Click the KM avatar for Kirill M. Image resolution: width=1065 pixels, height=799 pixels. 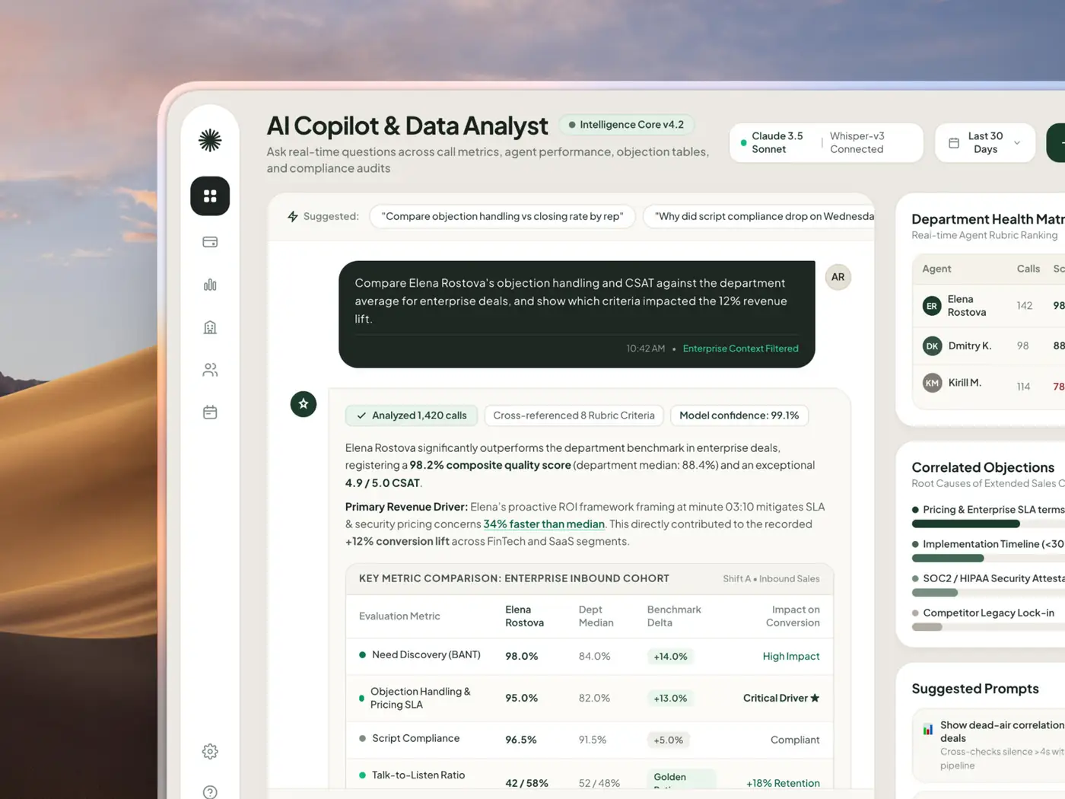point(932,383)
